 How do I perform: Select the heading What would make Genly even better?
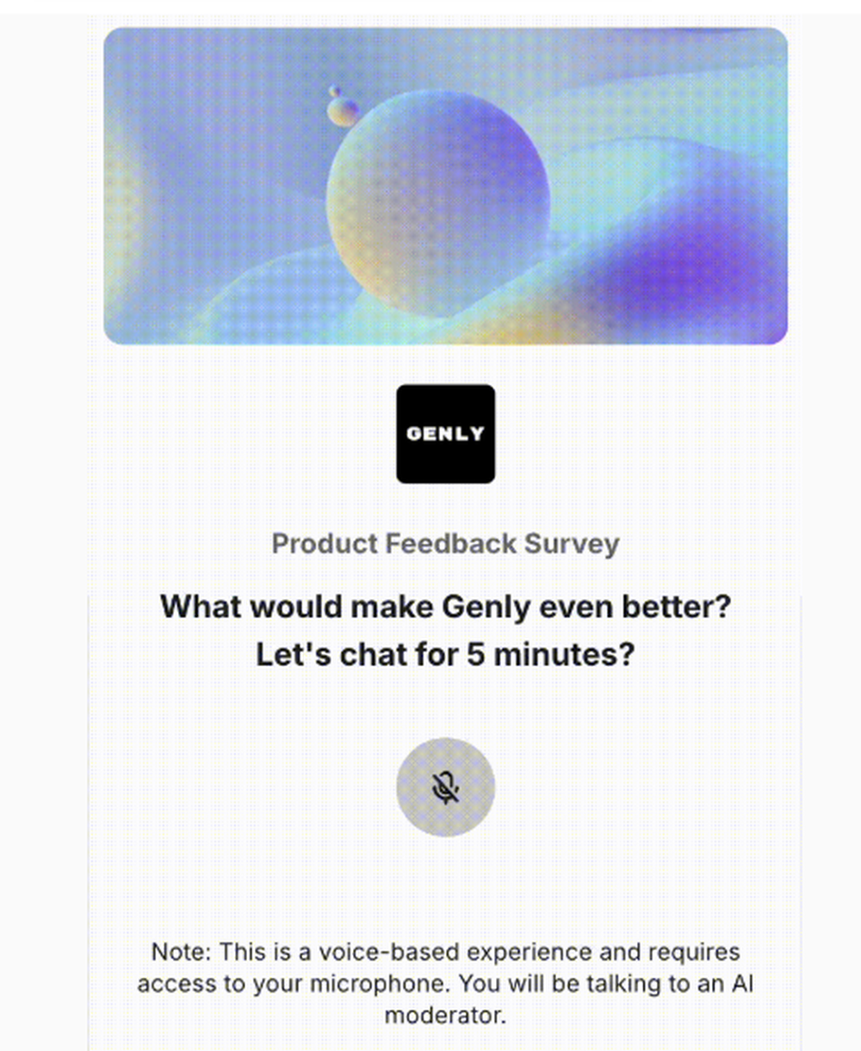click(445, 607)
